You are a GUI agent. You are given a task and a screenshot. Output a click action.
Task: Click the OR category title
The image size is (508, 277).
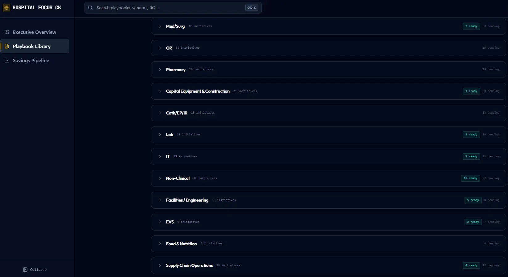tap(169, 48)
